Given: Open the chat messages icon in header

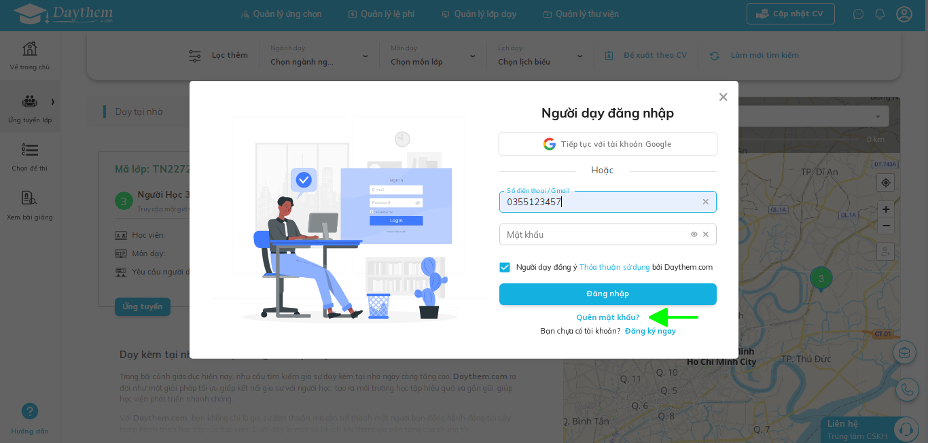Looking at the screenshot, I should coord(859,14).
